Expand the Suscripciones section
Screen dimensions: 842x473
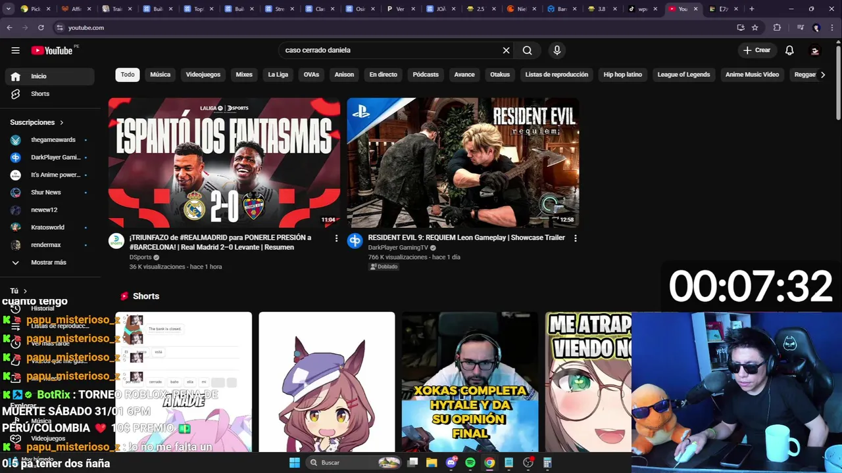click(x=37, y=122)
